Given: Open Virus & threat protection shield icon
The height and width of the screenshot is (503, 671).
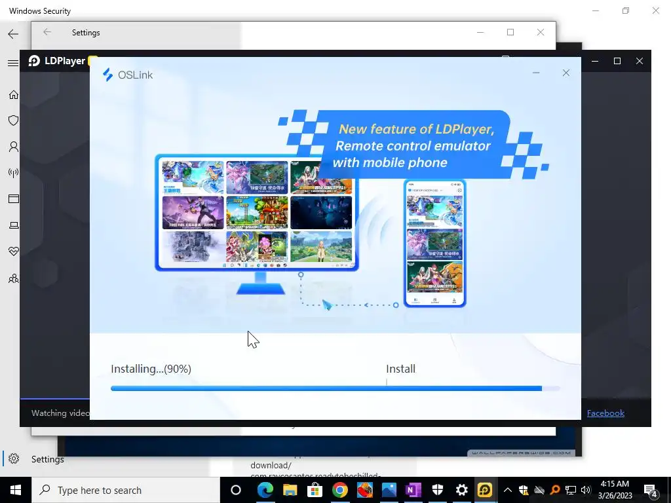Looking at the screenshot, I should [14, 121].
